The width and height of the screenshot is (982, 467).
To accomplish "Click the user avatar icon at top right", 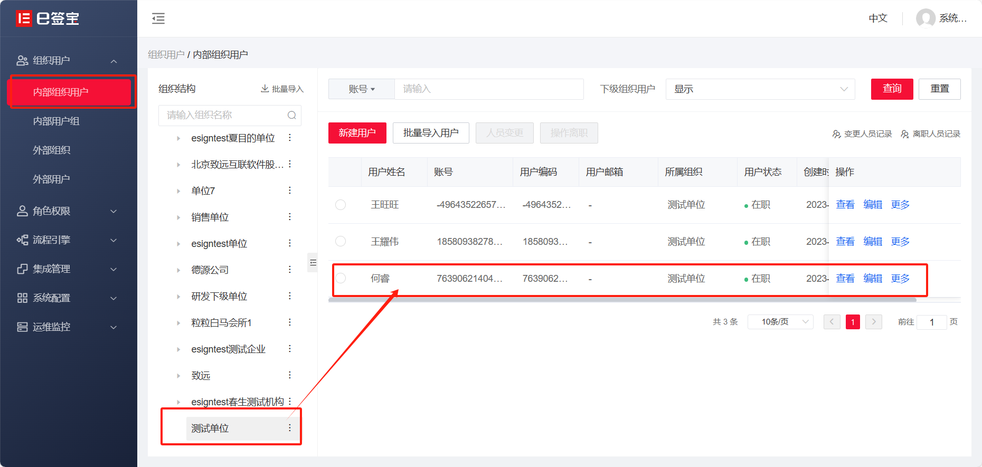I will tap(925, 18).
